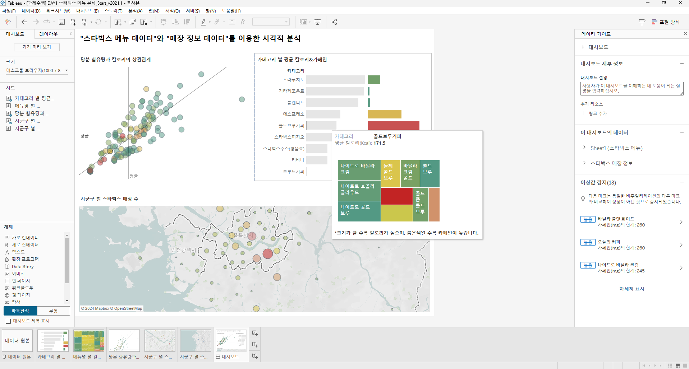This screenshot has width=689, height=369.
Task: Go back with the undo arrow
Action: [24, 22]
